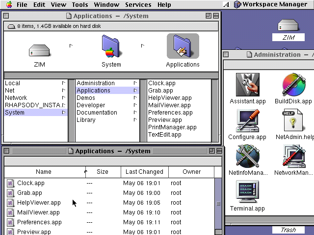
Task: Select Applications in second browser column
Action: pos(107,90)
